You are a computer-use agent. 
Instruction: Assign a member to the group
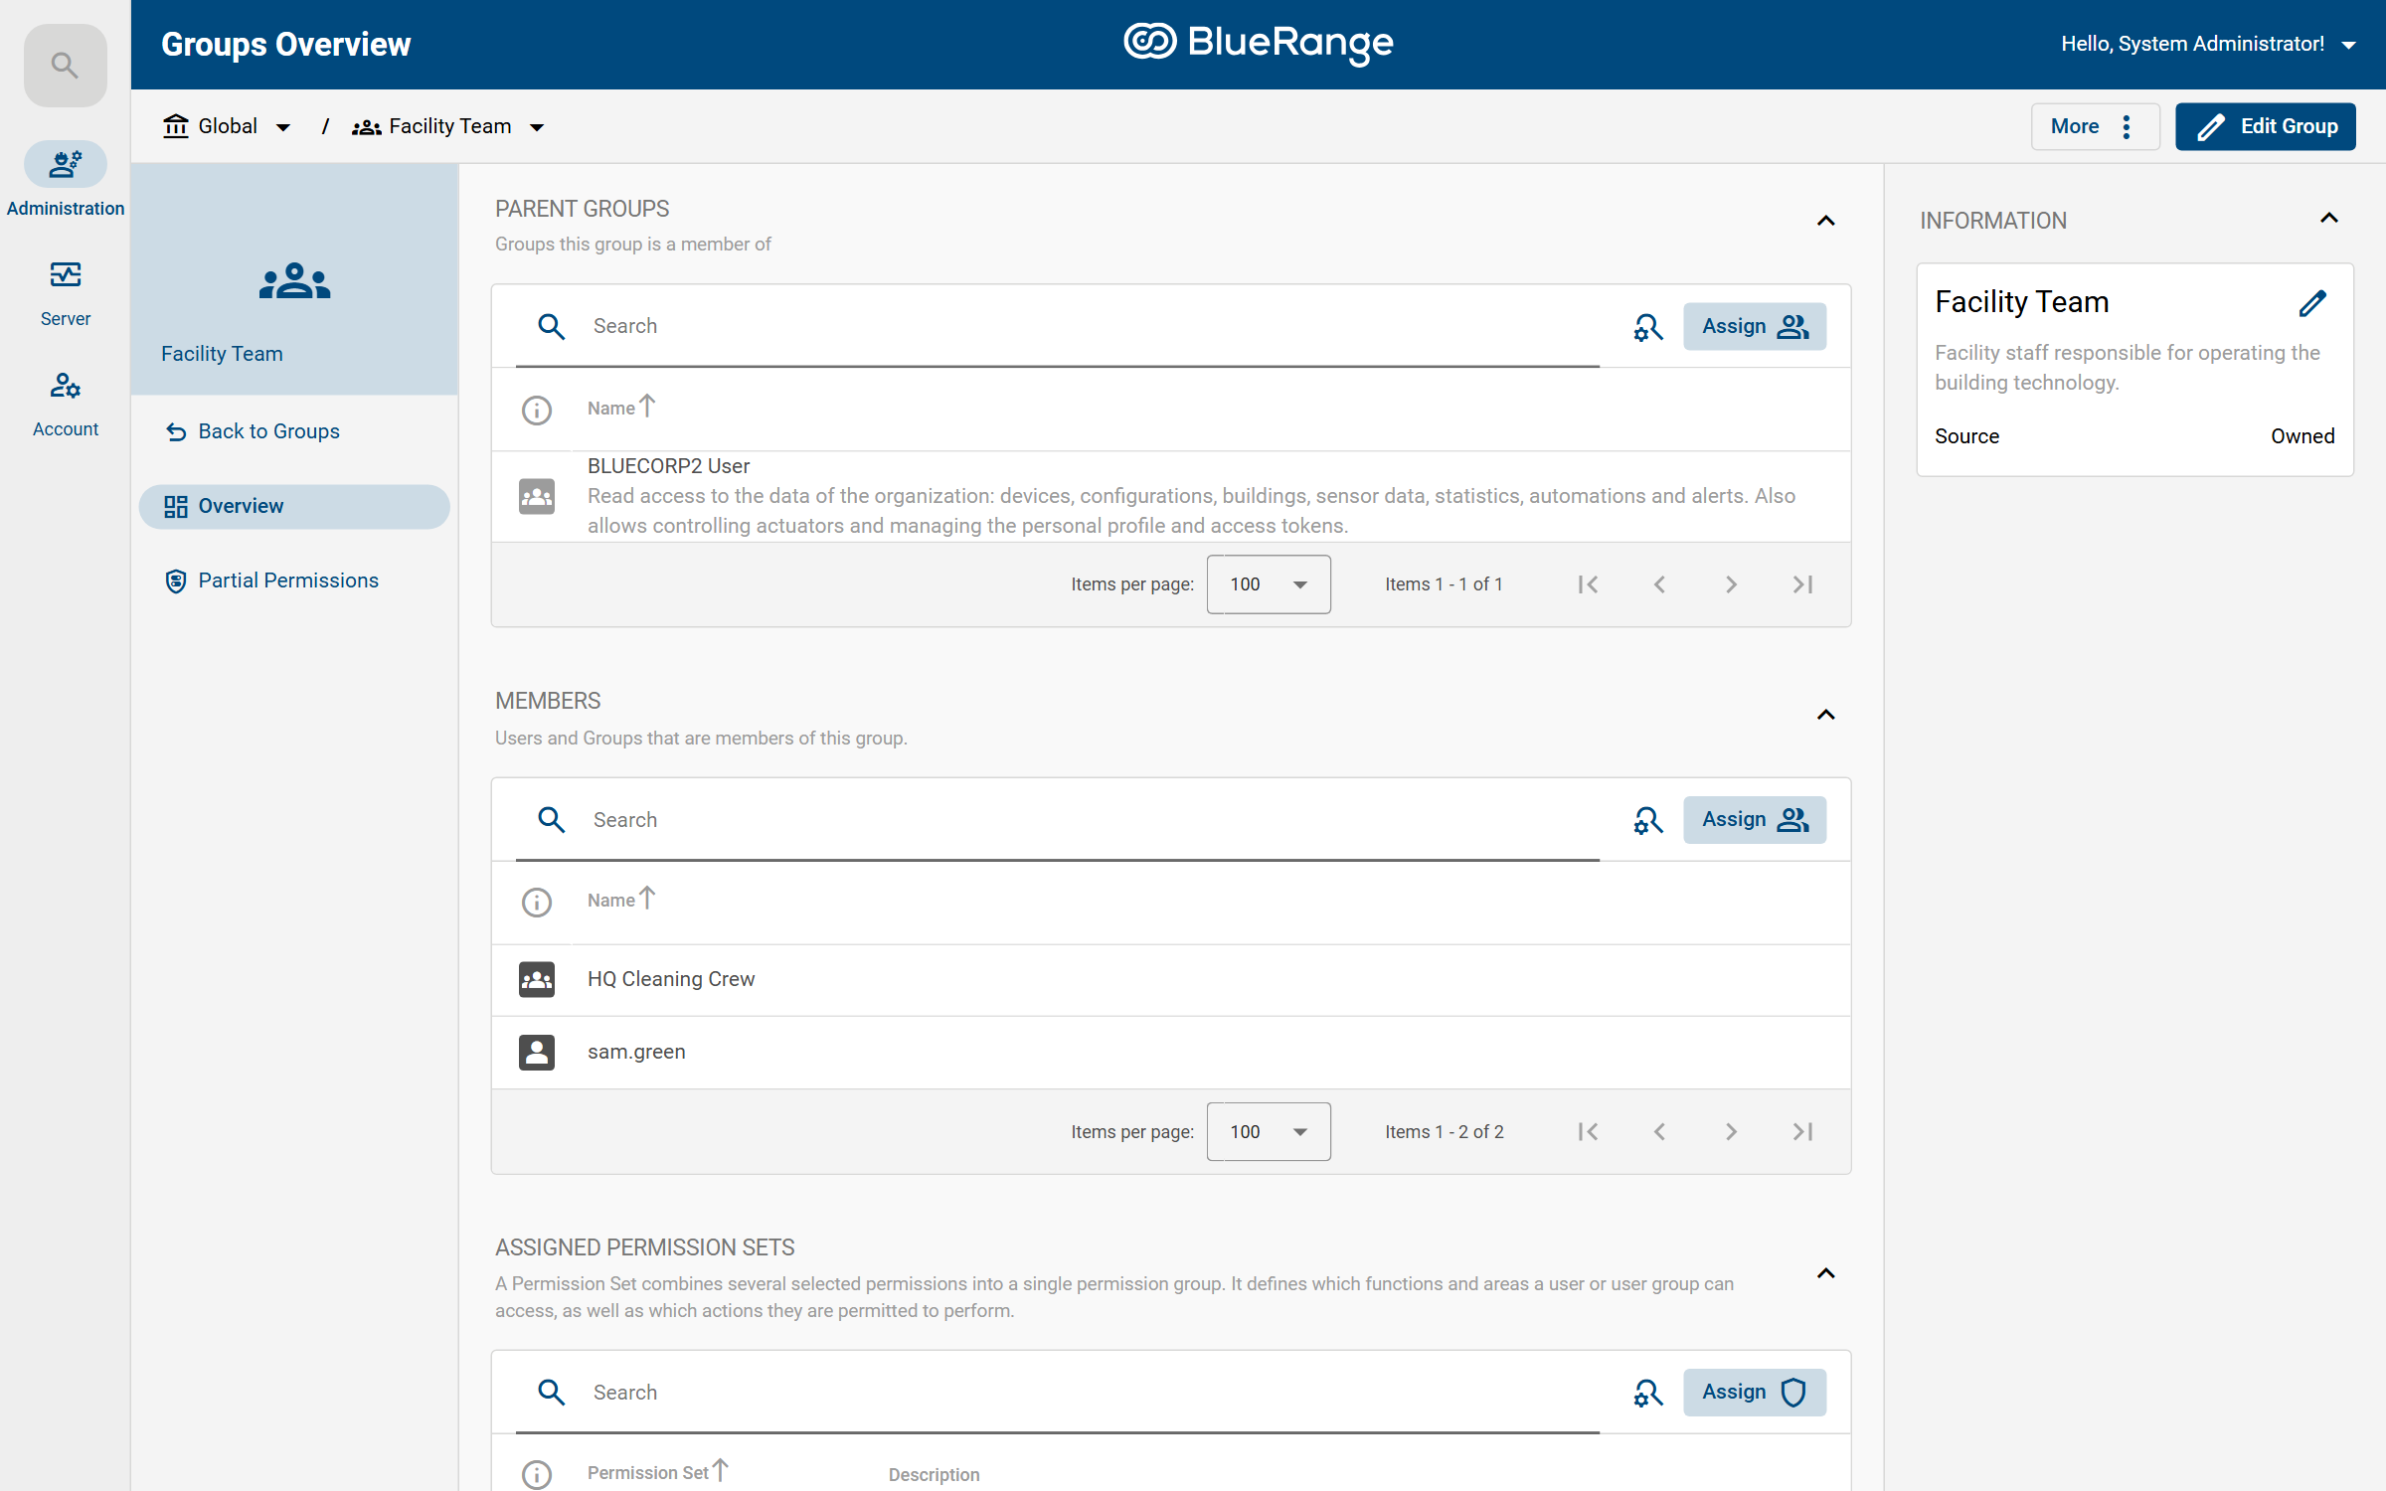[x=1755, y=820]
